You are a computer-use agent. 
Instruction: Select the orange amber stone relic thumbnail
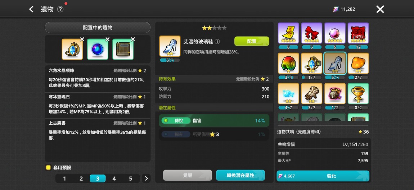coord(358,64)
